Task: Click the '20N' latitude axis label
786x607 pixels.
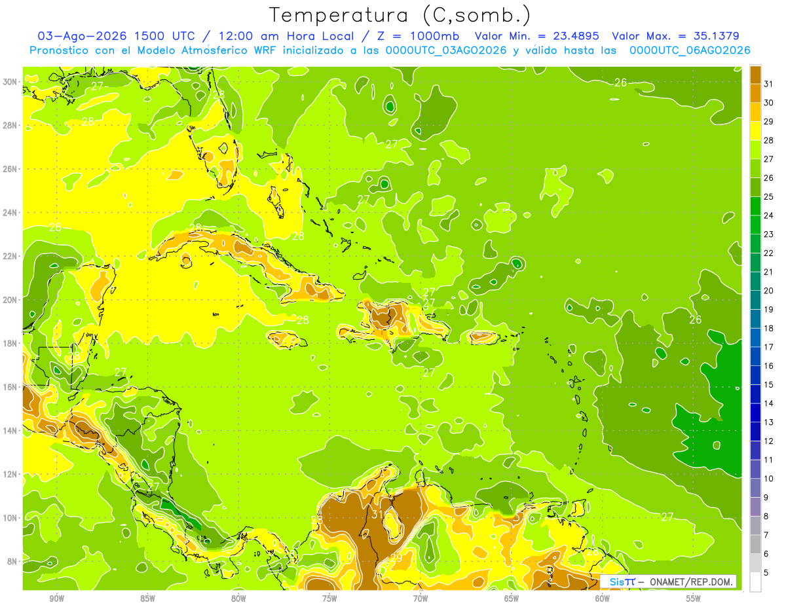Action: pos(10,300)
